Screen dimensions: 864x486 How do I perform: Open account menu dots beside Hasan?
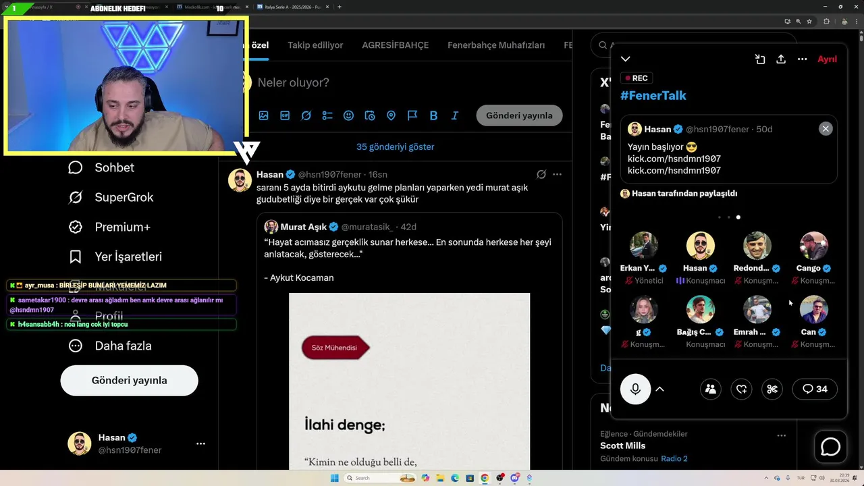[200, 443]
